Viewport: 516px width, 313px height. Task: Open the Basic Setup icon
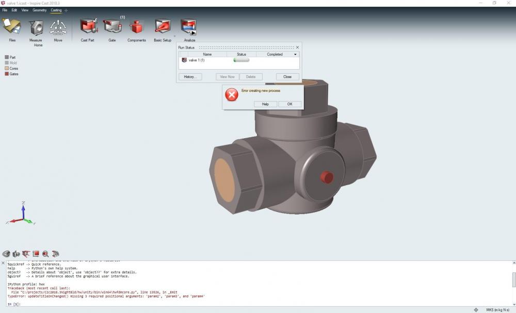point(163,26)
